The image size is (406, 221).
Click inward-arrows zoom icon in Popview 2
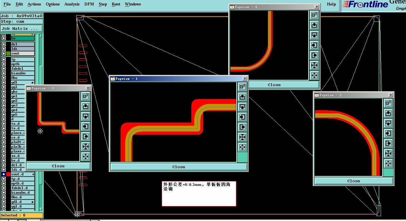388,154
